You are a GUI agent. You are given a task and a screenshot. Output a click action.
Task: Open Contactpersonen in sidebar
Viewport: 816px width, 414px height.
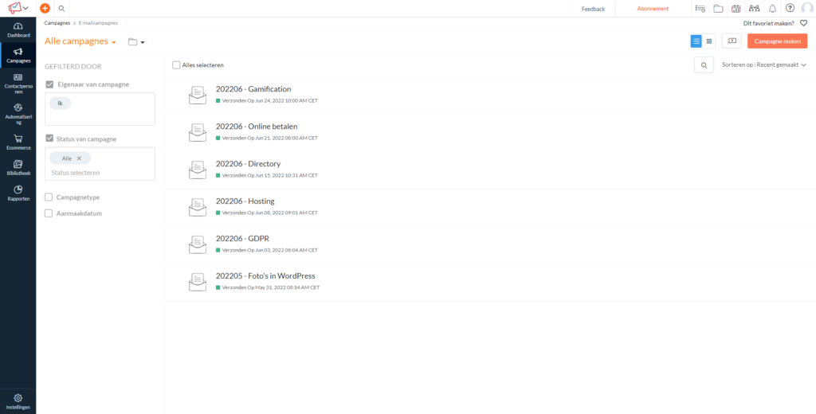click(x=18, y=84)
